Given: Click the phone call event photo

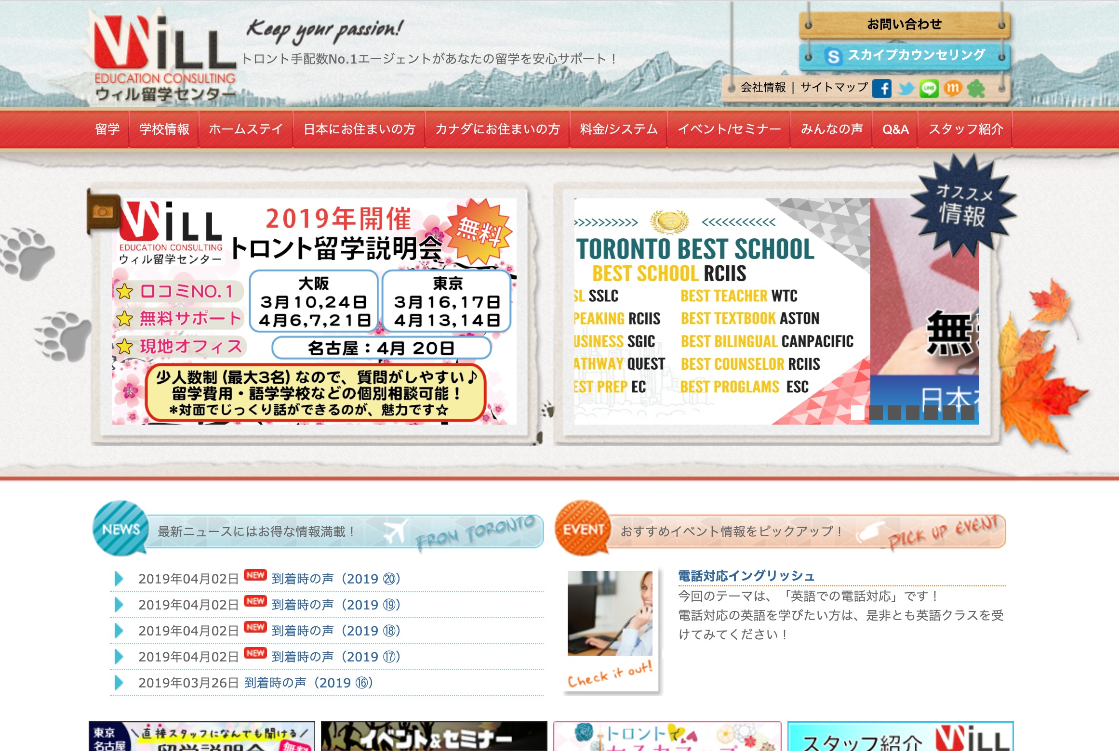Looking at the screenshot, I should [x=610, y=613].
